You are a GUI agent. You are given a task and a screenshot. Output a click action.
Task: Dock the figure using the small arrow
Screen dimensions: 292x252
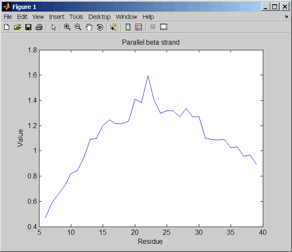tap(286, 17)
